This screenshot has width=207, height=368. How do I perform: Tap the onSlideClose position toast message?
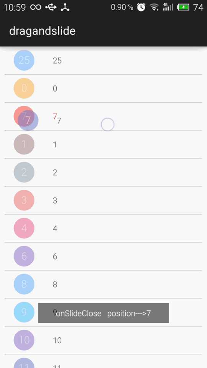pyautogui.click(x=103, y=313)
